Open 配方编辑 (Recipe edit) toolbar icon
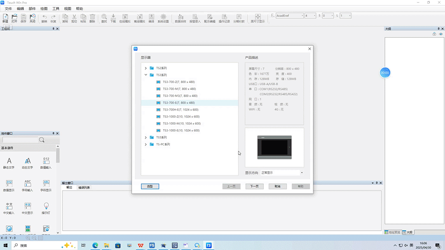The height and width of the screenshot is (250, 445). click(x=210, y=19)
